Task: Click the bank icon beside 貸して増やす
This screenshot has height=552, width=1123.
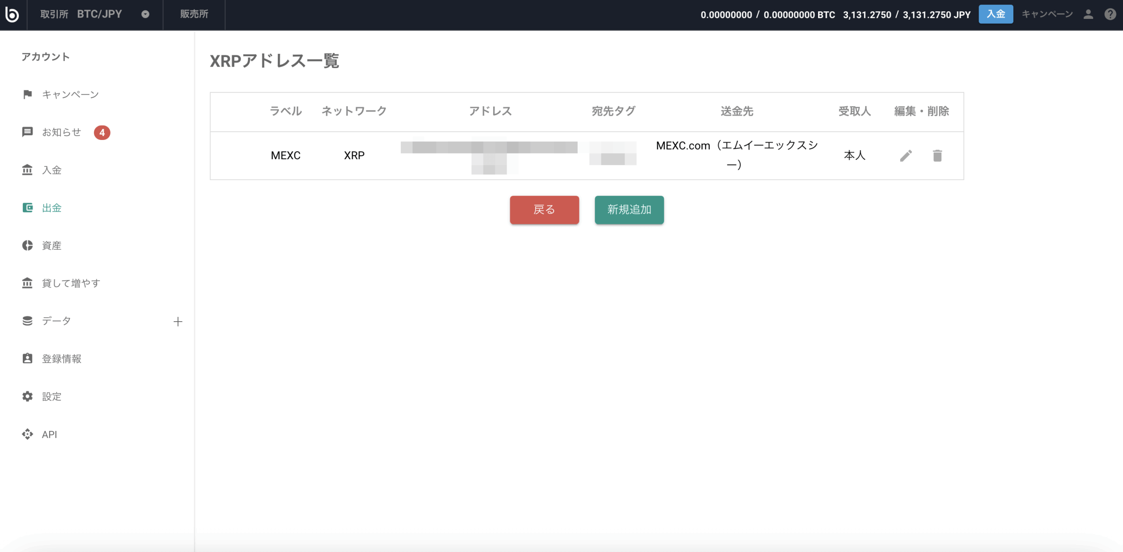Action: (27, 283)
